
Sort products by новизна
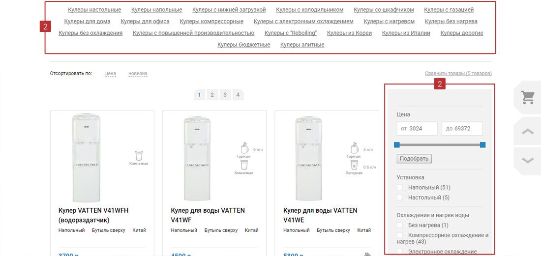point(138,73)
